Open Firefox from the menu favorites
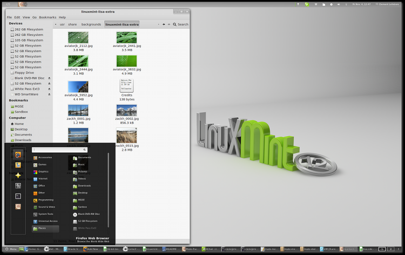This screenshot has height=255, width=405. (18, 155)
